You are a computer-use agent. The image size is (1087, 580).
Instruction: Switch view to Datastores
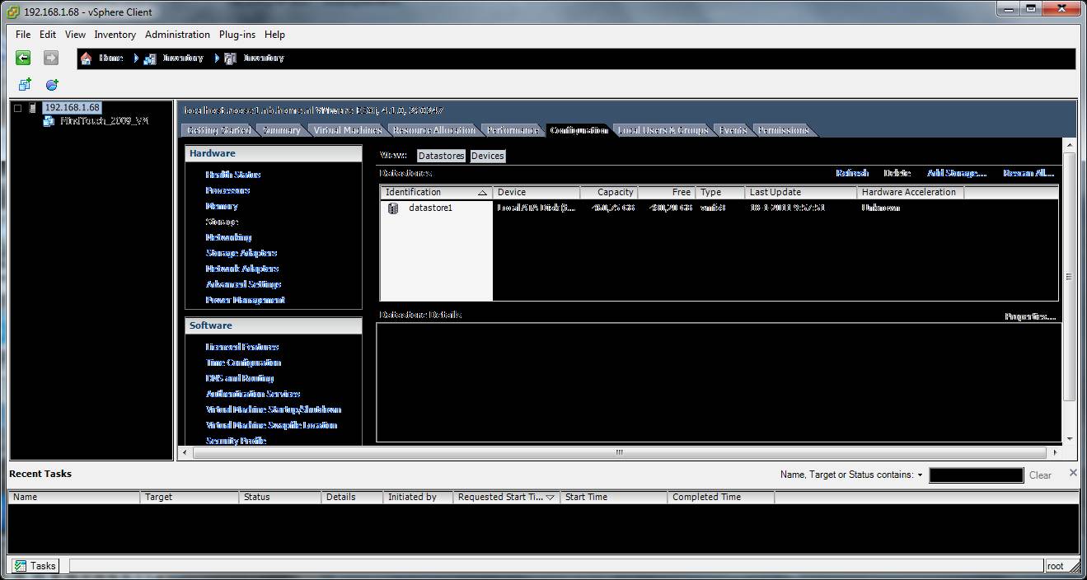point(441,156)
